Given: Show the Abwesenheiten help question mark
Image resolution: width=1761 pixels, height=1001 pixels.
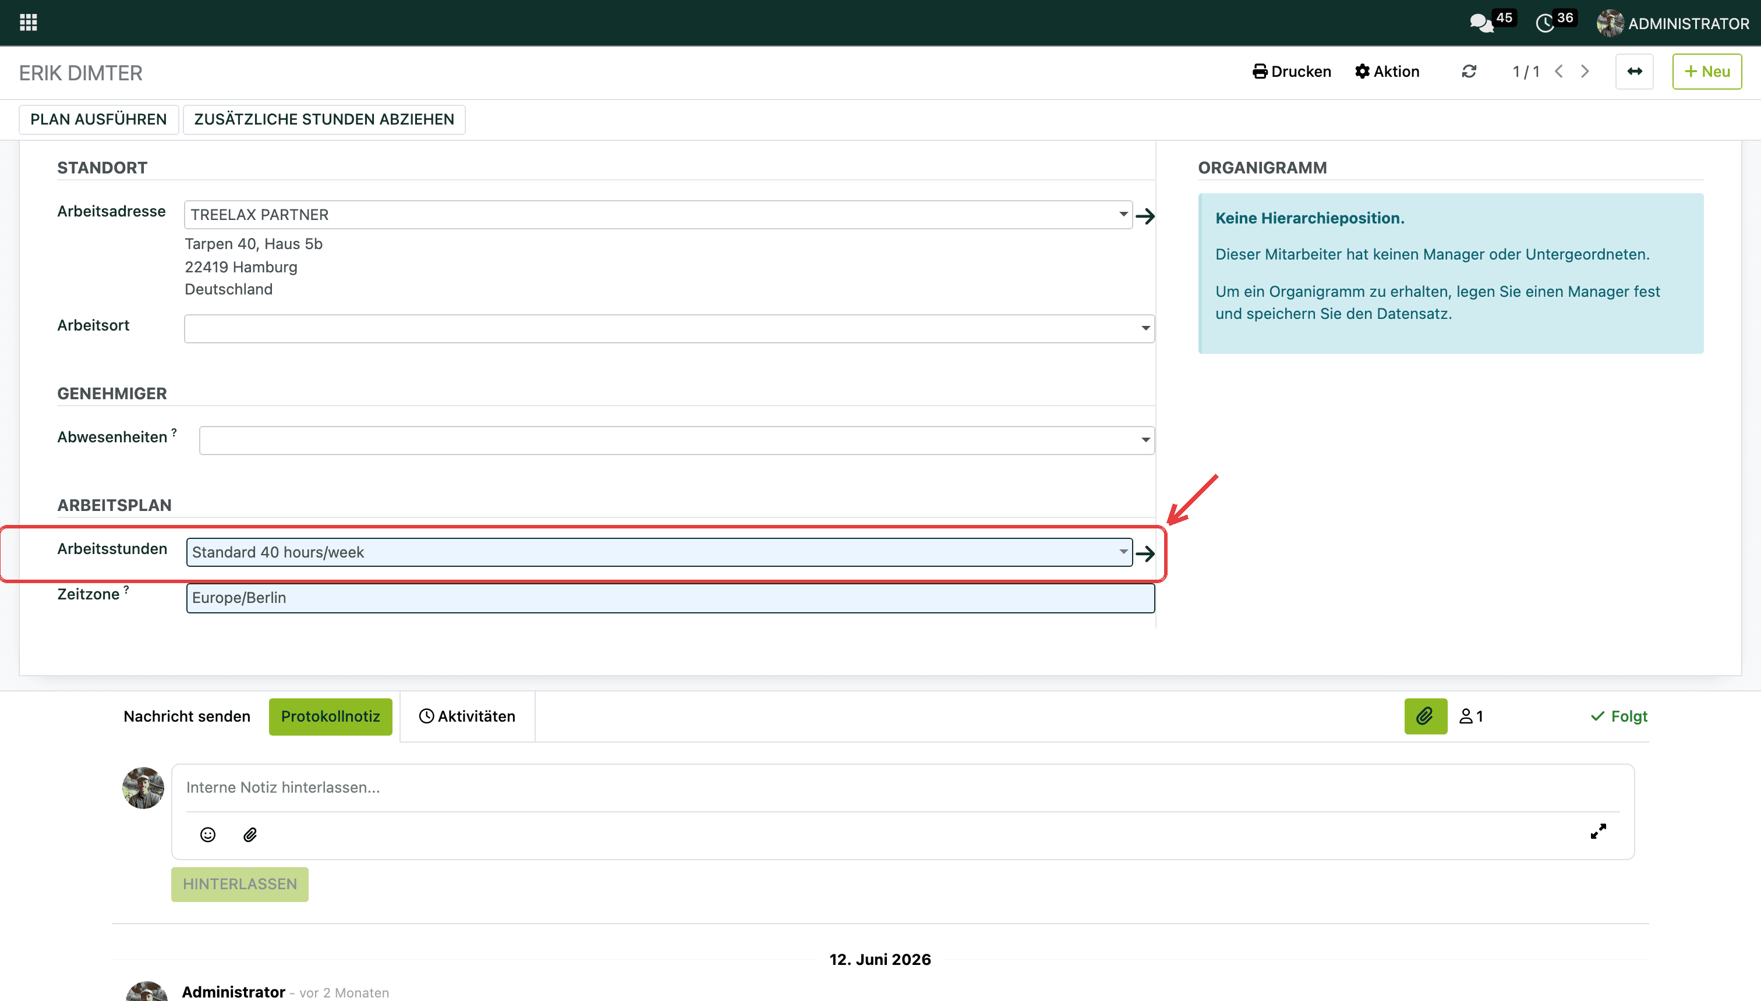Looking at the screenshot, I should point(174,432).
